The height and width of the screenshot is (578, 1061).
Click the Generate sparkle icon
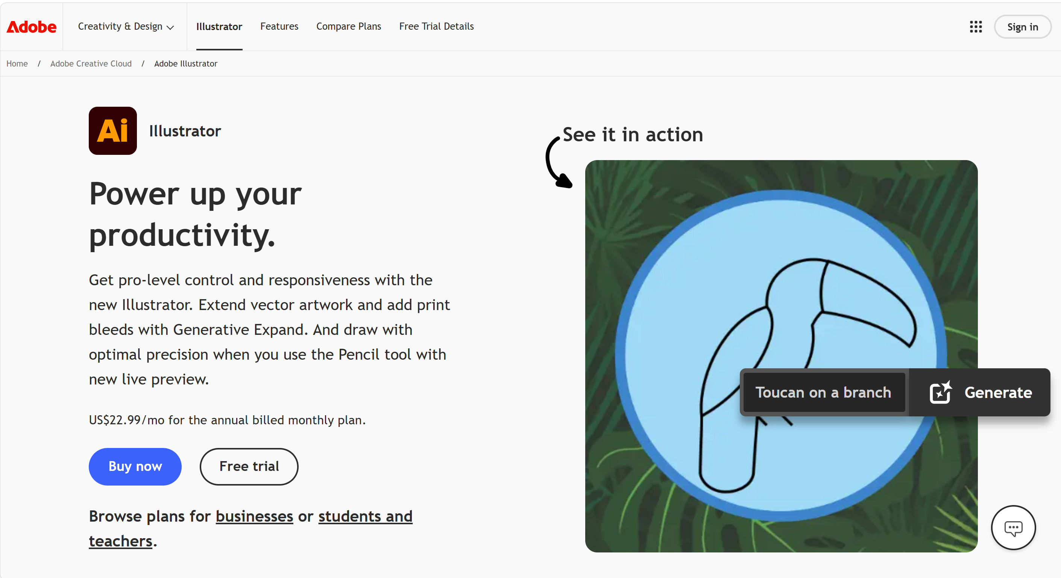pyautogui.click(x=940, y=392)
